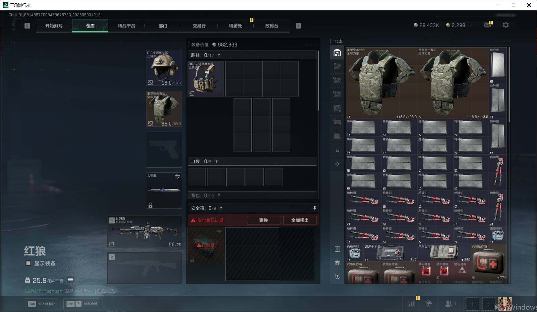Click the 全部移出 button

(x=300, y=220)
